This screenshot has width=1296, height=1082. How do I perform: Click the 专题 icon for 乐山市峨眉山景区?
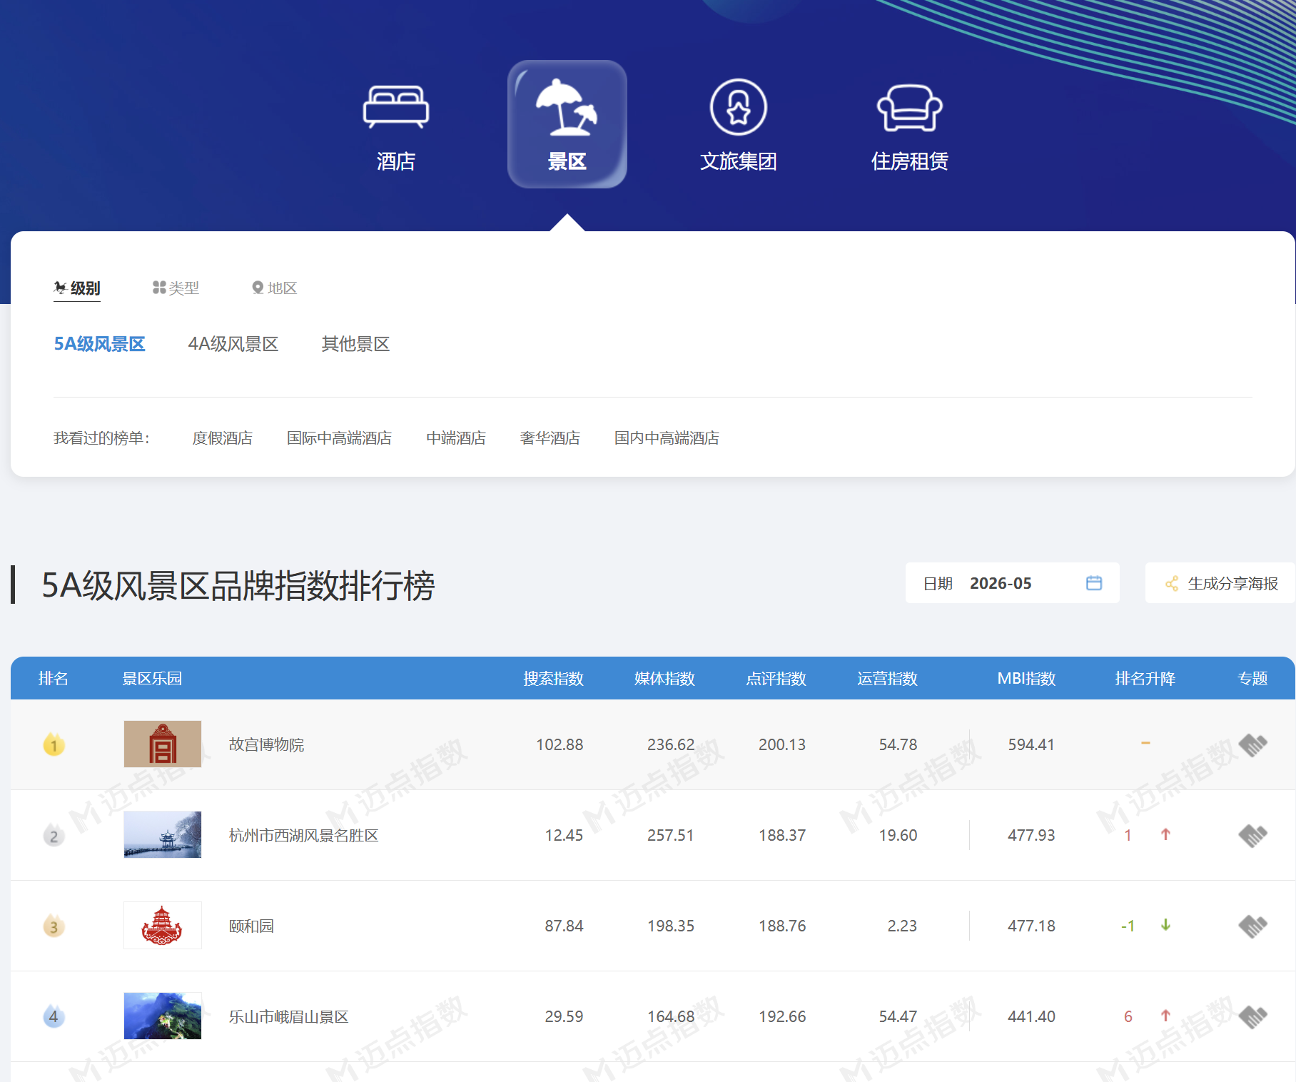(x=1252, y=1017)
